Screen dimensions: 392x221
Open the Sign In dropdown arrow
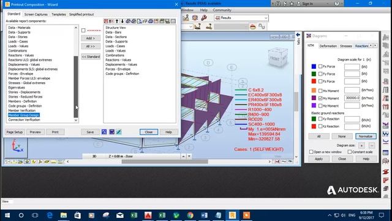click(327, 4)
